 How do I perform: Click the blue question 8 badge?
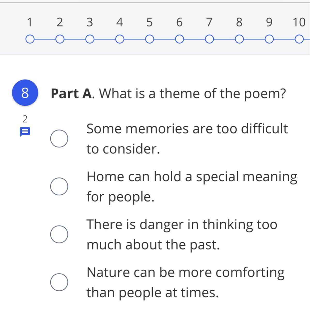click(x=25, y=93)
